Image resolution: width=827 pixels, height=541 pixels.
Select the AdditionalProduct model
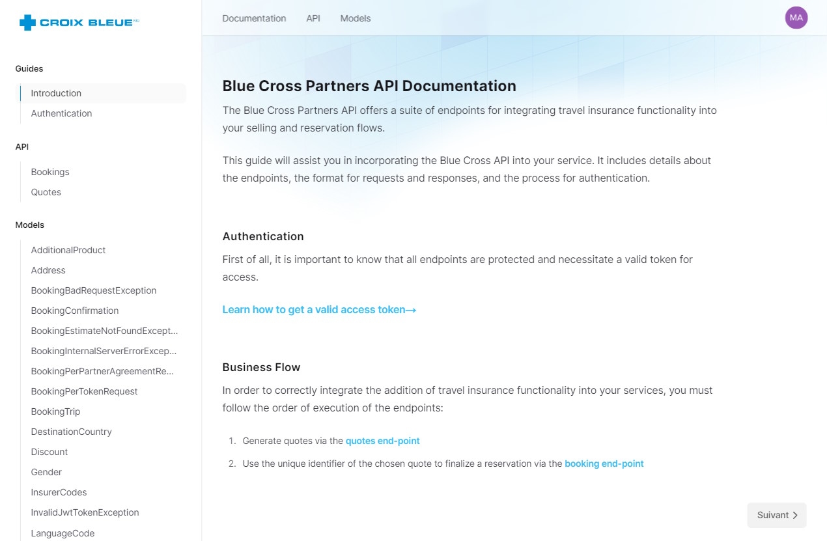68,250
